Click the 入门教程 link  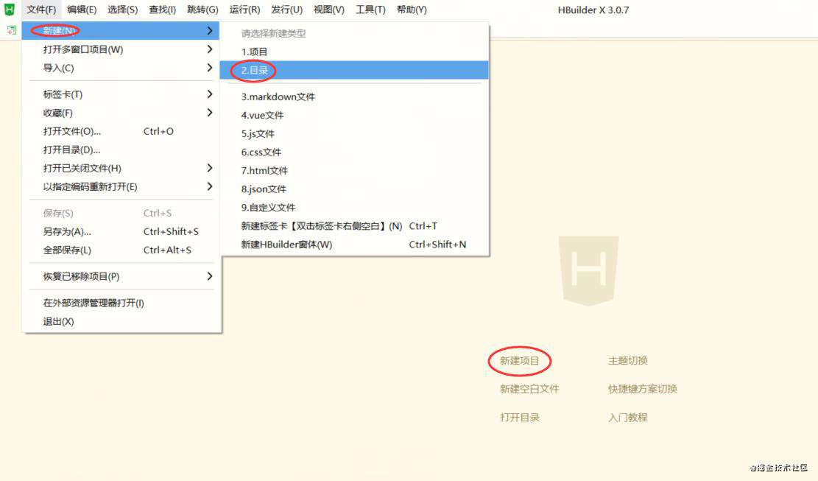[627, 418]
